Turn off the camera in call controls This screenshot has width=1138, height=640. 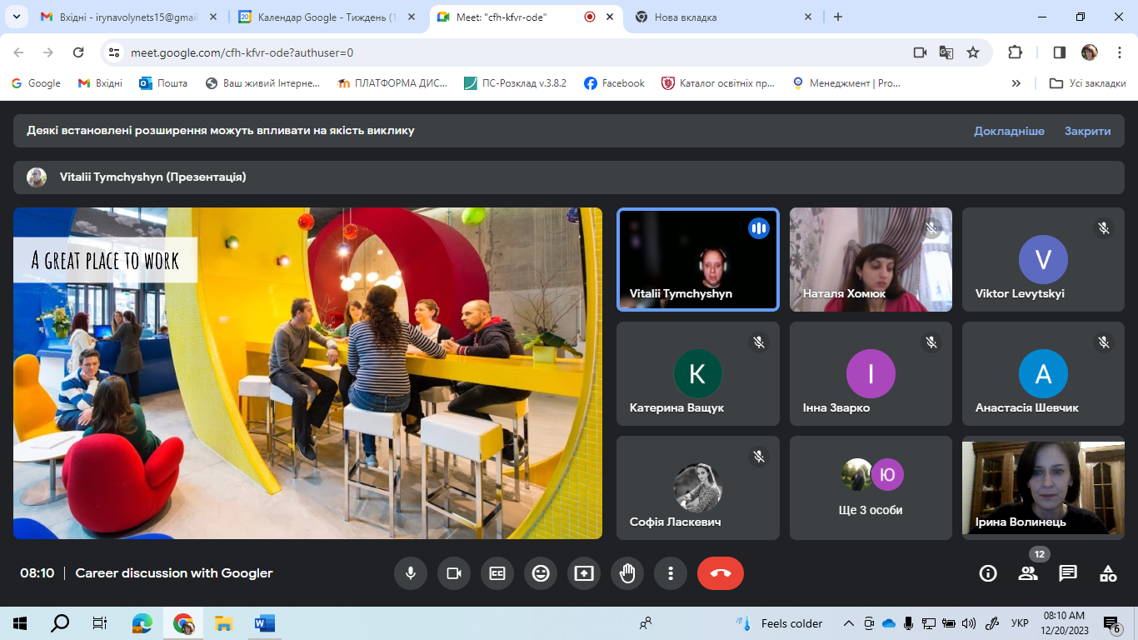click(454, 573)
